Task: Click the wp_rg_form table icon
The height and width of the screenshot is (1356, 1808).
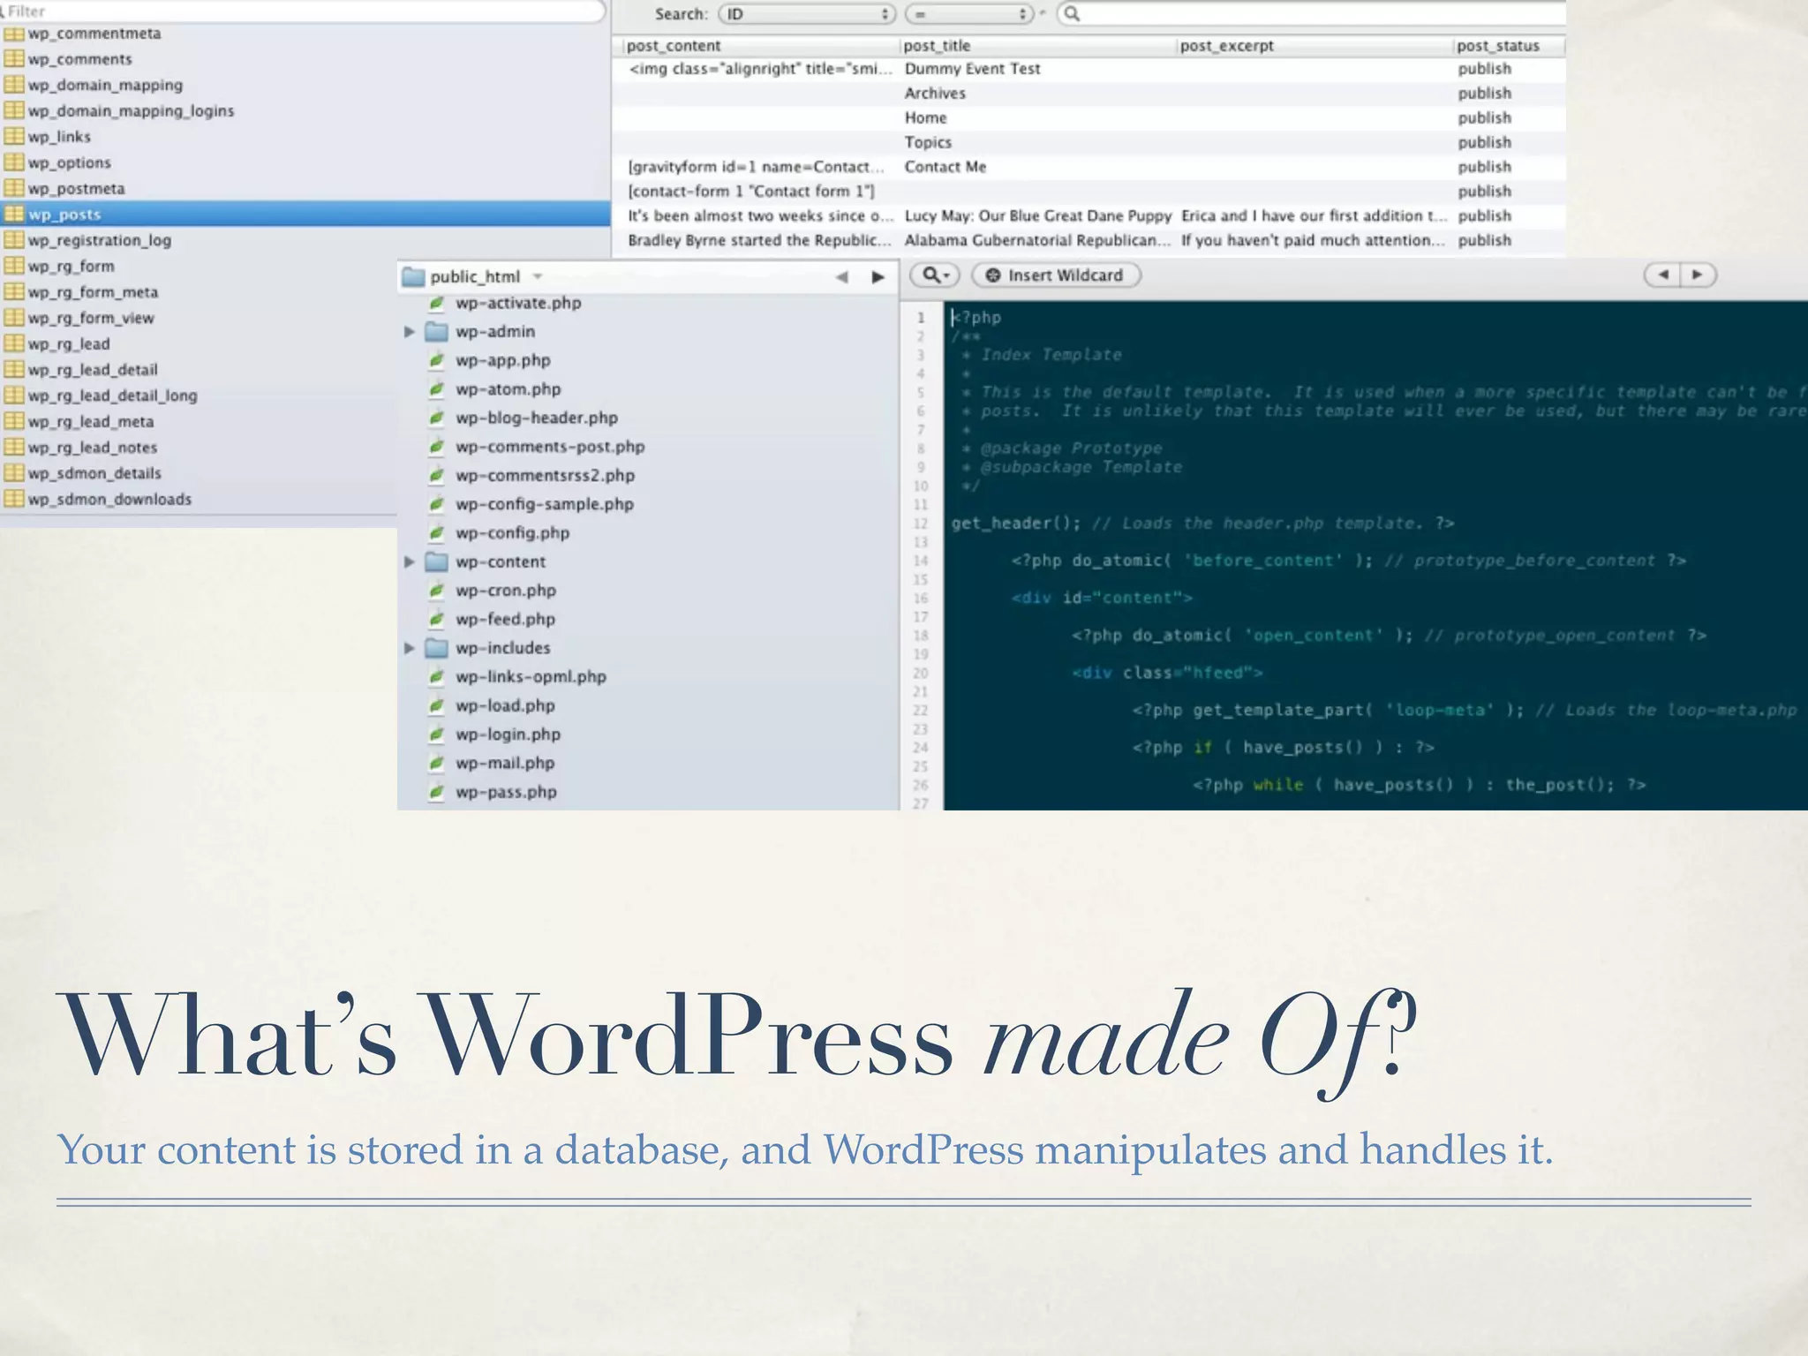Action: (13, 265)
